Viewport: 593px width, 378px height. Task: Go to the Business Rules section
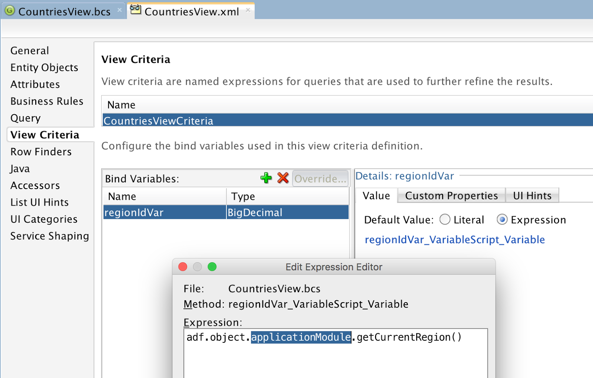coord(47,101)
